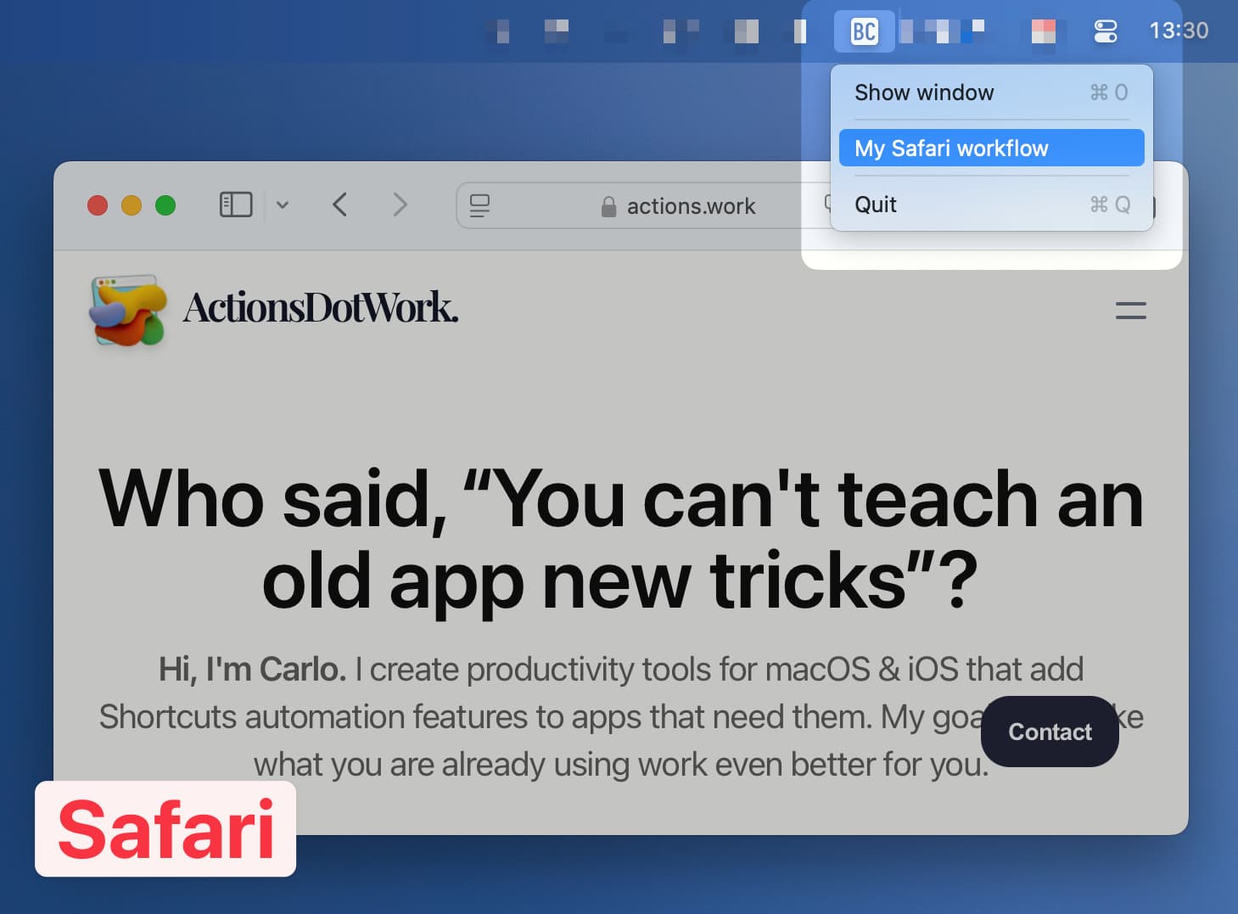Click the ActionsDotWork. wordmark link

pos(321,308)
